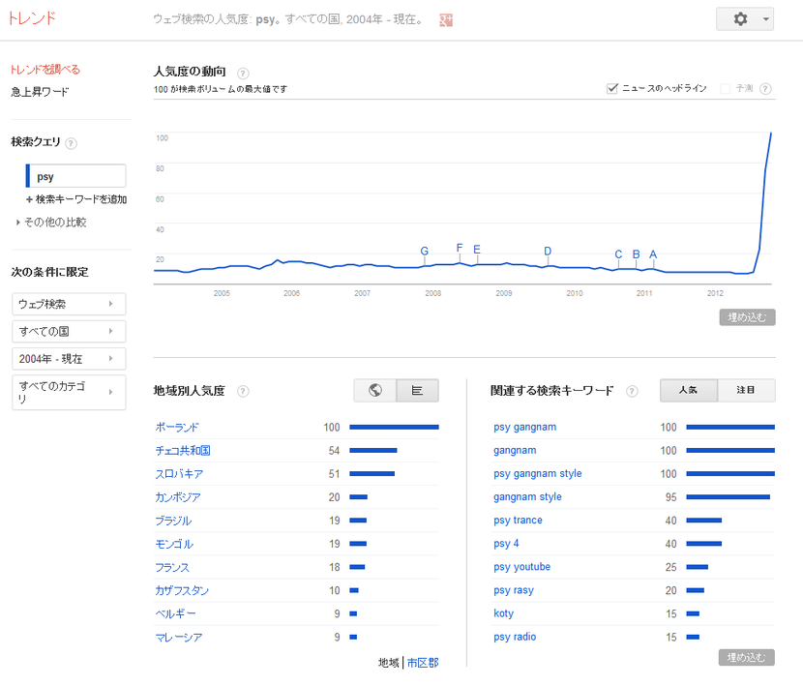Open スロバキア region link
Screen dimensions: 803x686
[179, 474]
